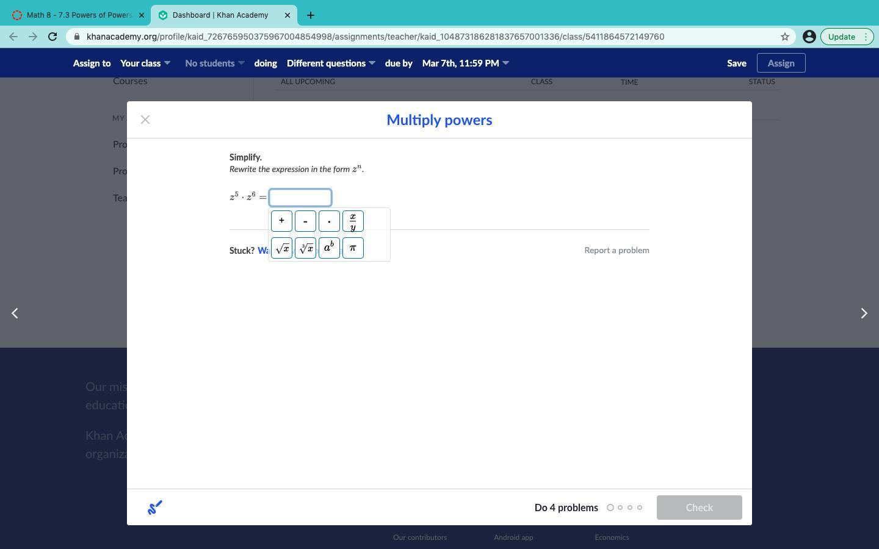Insert fraction x over y template
Image resolution: width=879 pixels, height=549 pixels.
coord(353,221)
